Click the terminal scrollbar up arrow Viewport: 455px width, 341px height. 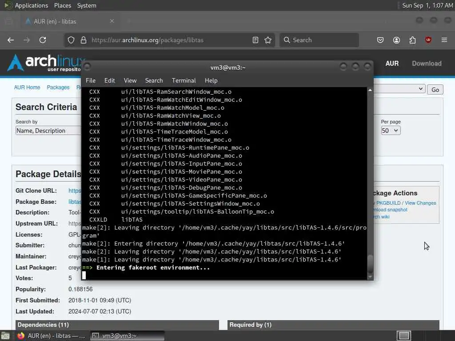coord(370,90)
